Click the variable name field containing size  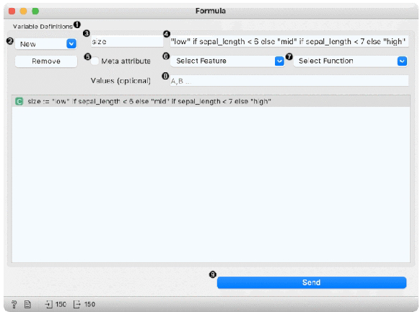127,42
